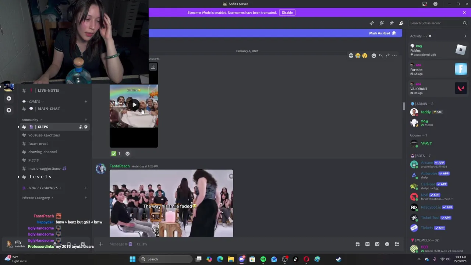This screenshot has height=265, width=471.
Task: Dismiss the Streamer Mode banner
Action: pos(464,13)
